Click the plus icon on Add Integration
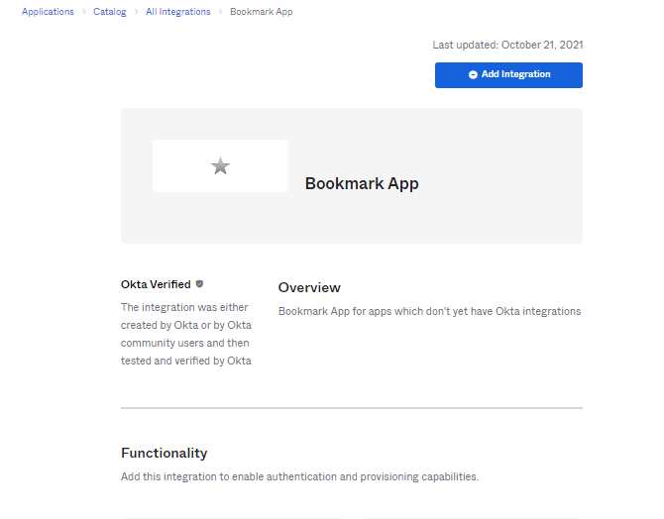664x519 pixels. pos(473,74)
